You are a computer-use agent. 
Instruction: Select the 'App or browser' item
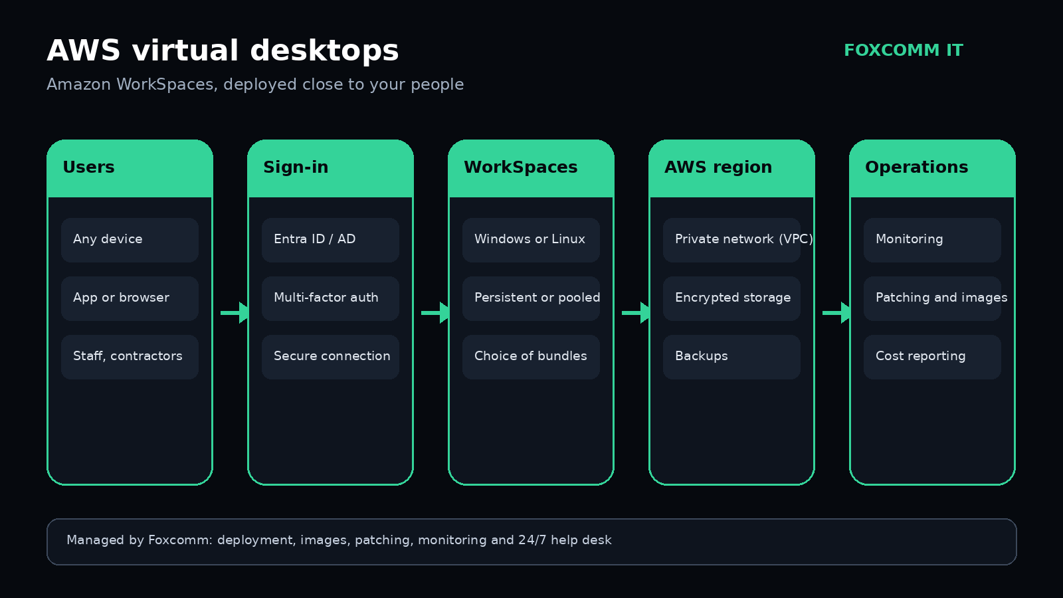130,298
